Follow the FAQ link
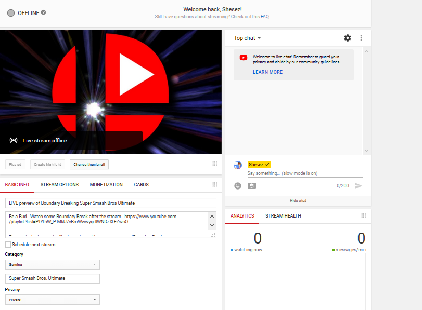 coord(264,17)
